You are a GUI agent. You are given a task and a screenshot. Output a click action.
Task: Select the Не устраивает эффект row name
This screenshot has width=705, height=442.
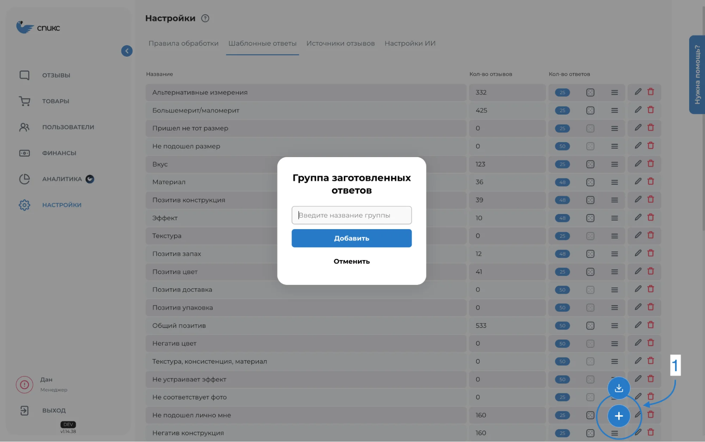(189, 379)
